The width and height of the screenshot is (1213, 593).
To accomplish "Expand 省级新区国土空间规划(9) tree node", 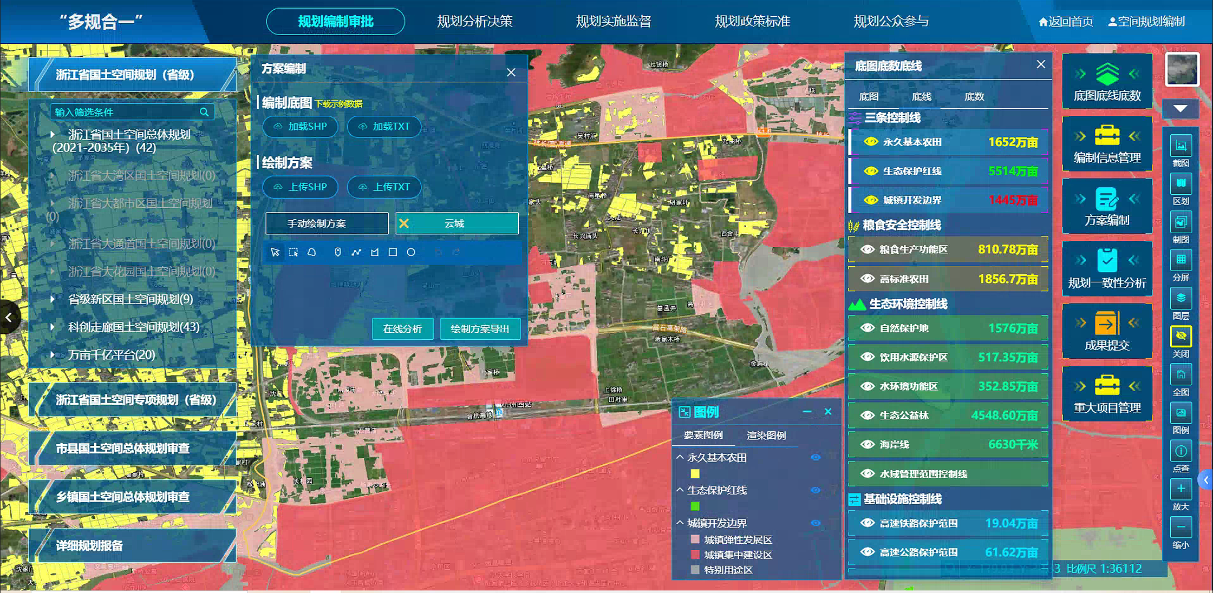I will pyautogui.click(x=53, y=299).
